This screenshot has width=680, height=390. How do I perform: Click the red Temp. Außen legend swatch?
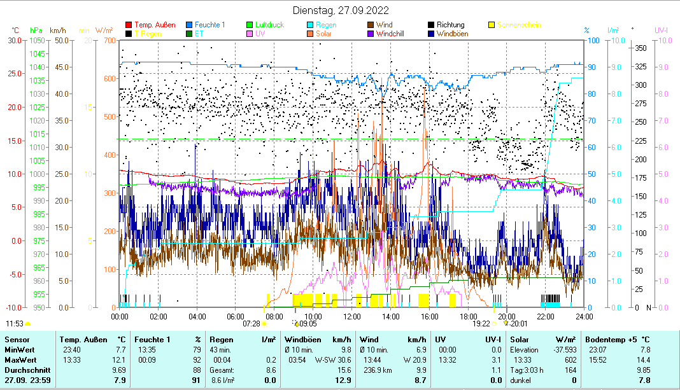(x=129, y=25)
